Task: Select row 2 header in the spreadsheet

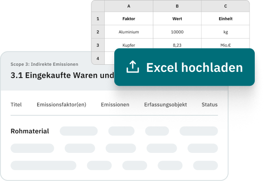Action: pos(98,32)
